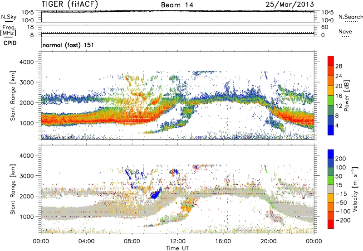Click the date '25/Mar/2013'
Viewport: 363px width, 251px height.
coord(290,4)
